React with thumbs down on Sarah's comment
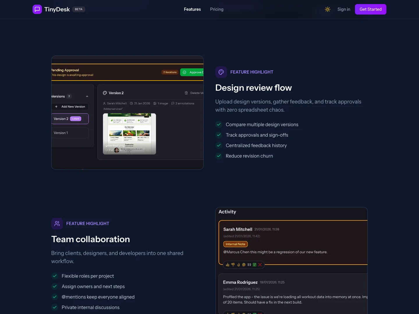The width and height of the screenshot is (419, 314). click(x=233, y=265)
